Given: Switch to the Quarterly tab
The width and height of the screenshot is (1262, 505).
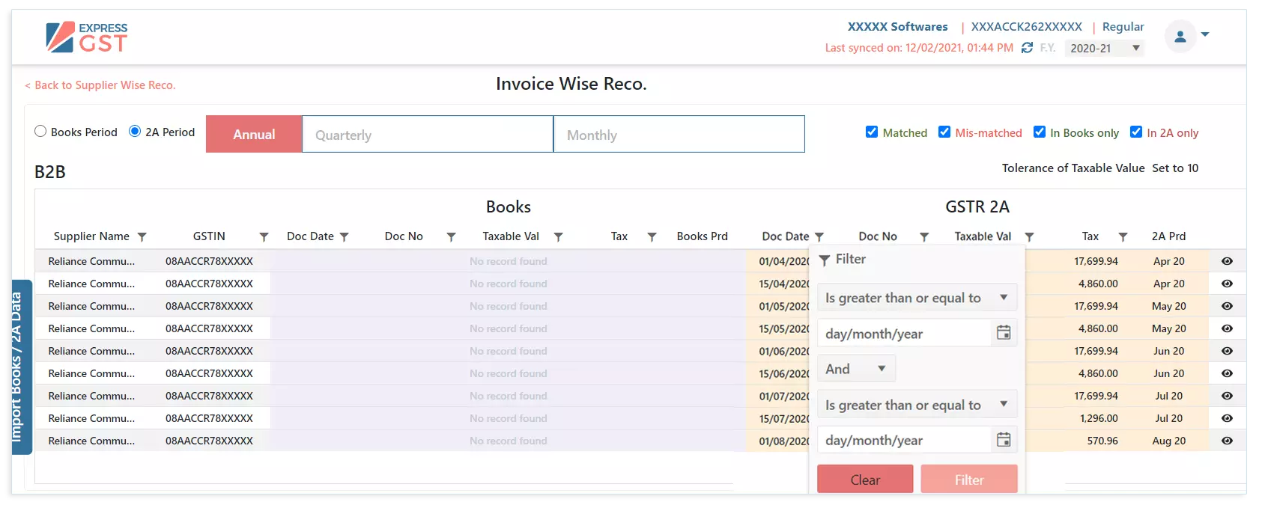Looking at the screenshot, I should click(428, 134).
